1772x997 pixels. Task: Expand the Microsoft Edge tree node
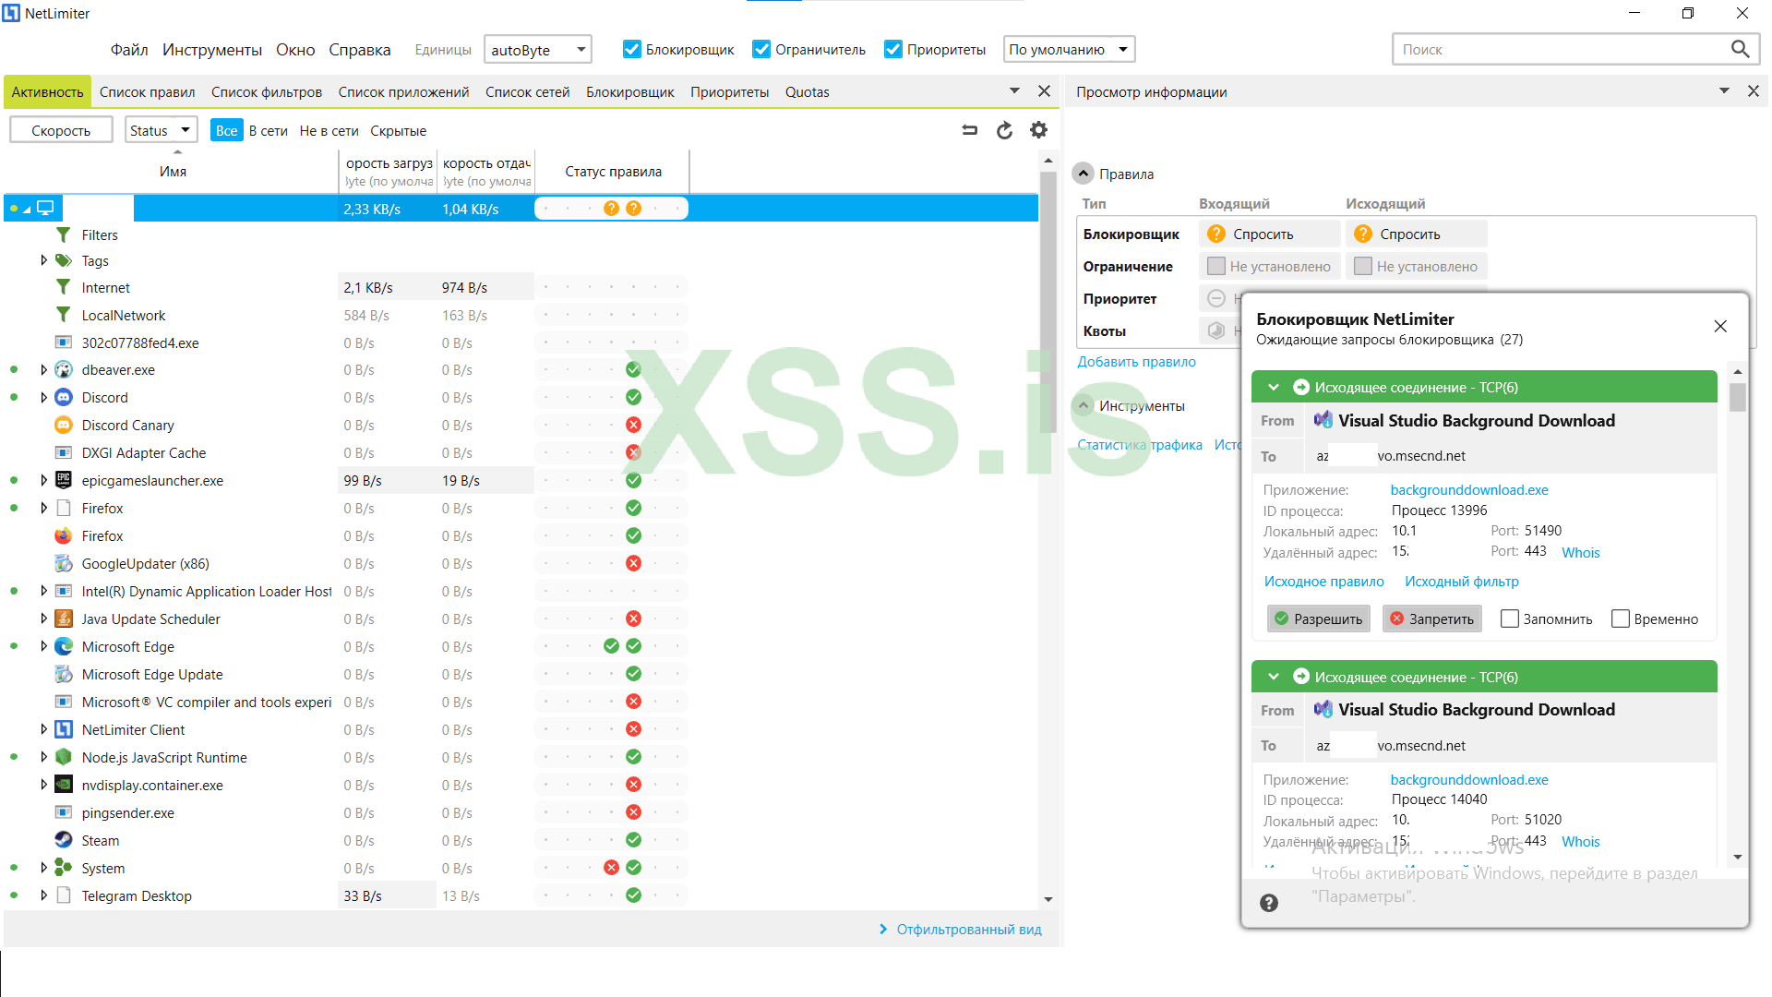[x=43, y=647]
